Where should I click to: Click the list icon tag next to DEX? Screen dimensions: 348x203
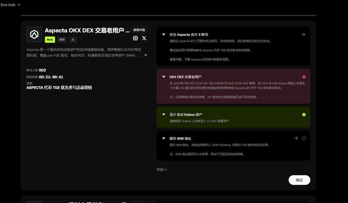tap(73, 39)
